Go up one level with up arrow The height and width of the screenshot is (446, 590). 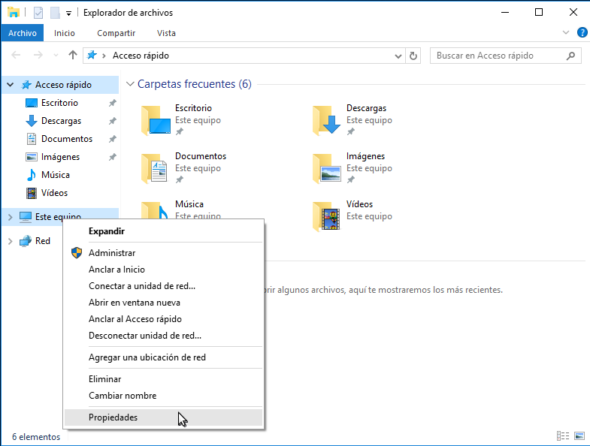click(x=73, y=56)
